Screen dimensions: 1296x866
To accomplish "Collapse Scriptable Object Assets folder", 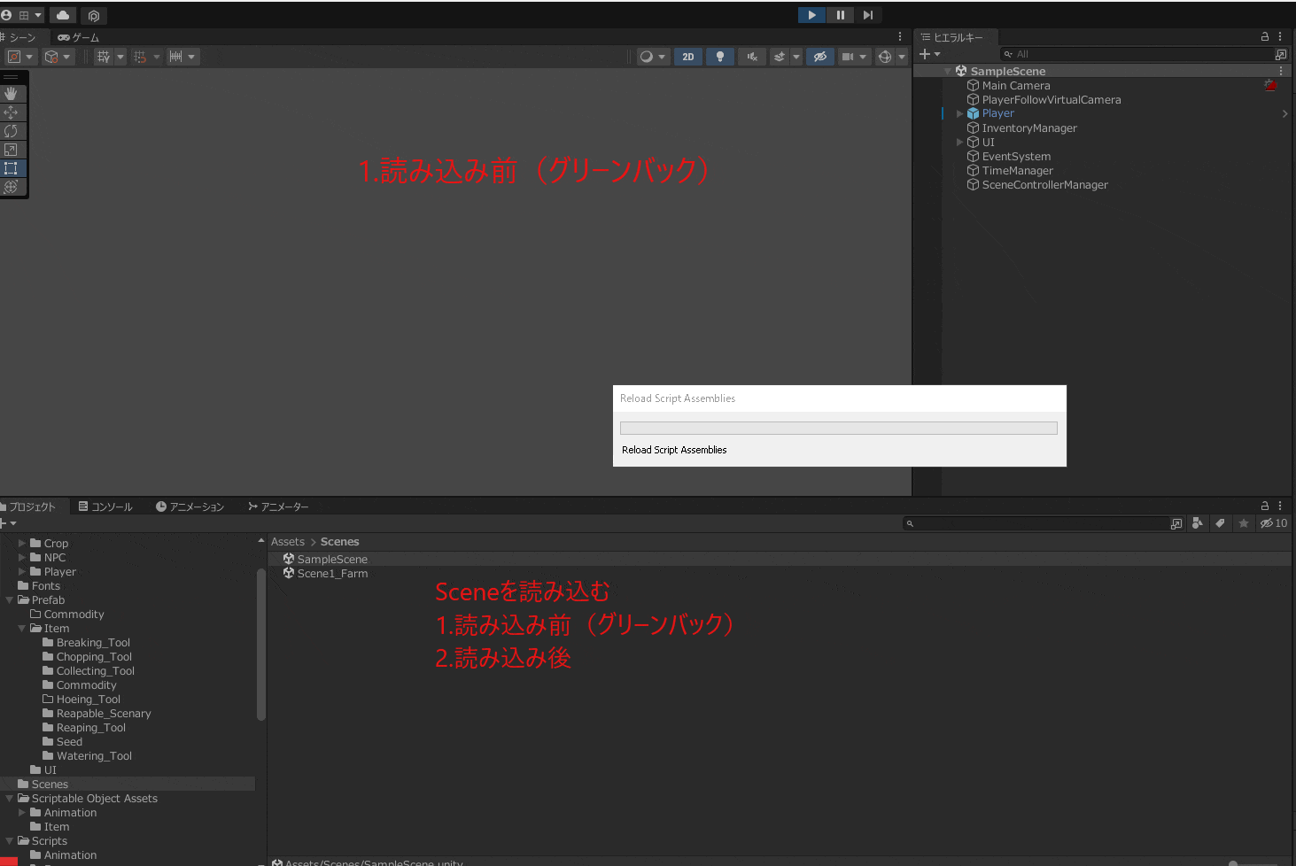I will 10,798.
